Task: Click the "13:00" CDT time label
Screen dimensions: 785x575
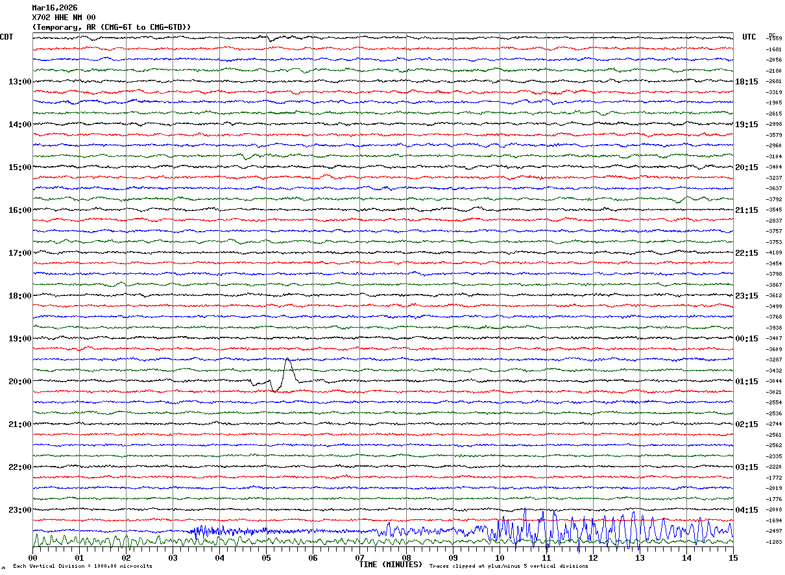Action: (19, 82)
